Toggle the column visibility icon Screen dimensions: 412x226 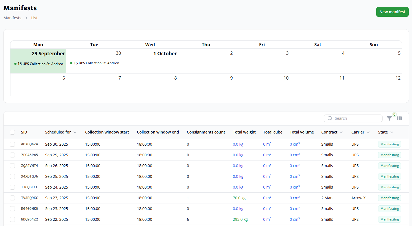399,118
